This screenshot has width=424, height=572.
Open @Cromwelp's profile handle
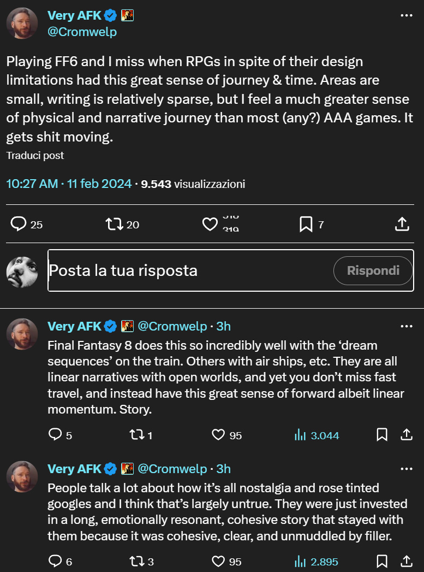81,32
